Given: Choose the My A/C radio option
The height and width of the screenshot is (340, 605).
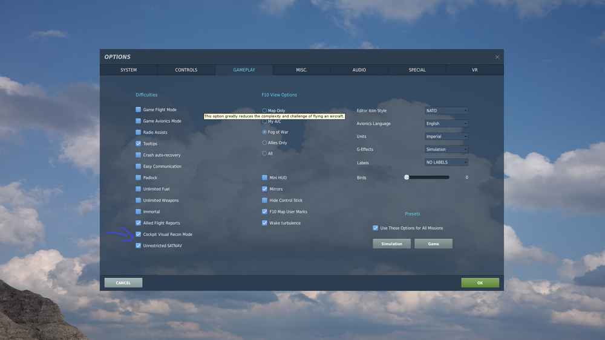Looking at the screenshot, I should tap(264, 121).
